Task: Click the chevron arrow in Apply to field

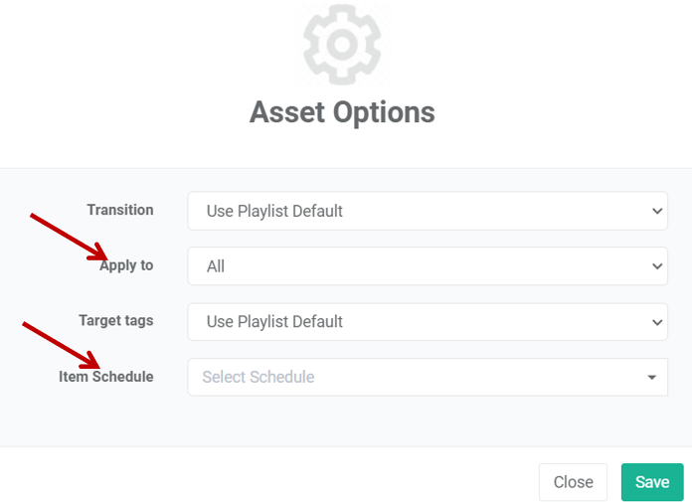Action: [x=657, y=266]
